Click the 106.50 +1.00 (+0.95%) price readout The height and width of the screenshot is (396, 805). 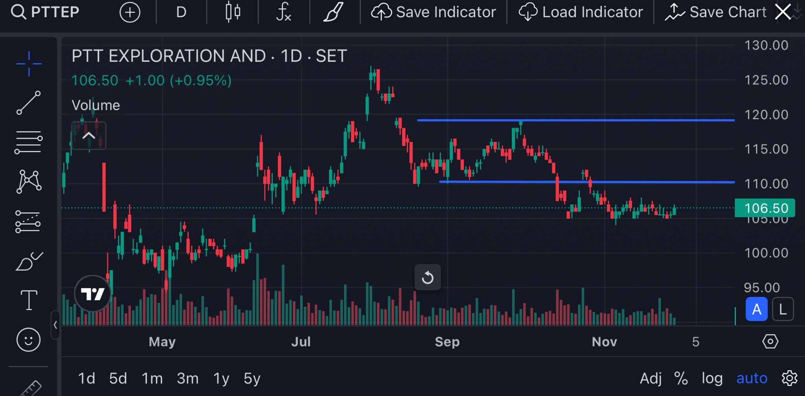point(151,81)
